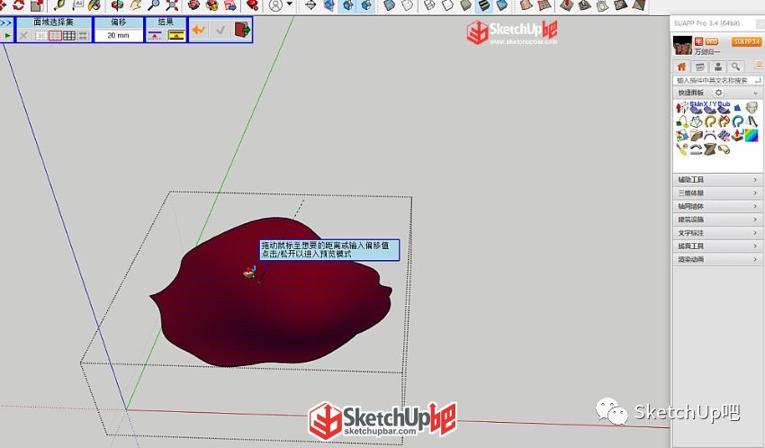Launch the twisted block plugin icon
Viewport: 765px width, 448px height.
tap(710, 148)
